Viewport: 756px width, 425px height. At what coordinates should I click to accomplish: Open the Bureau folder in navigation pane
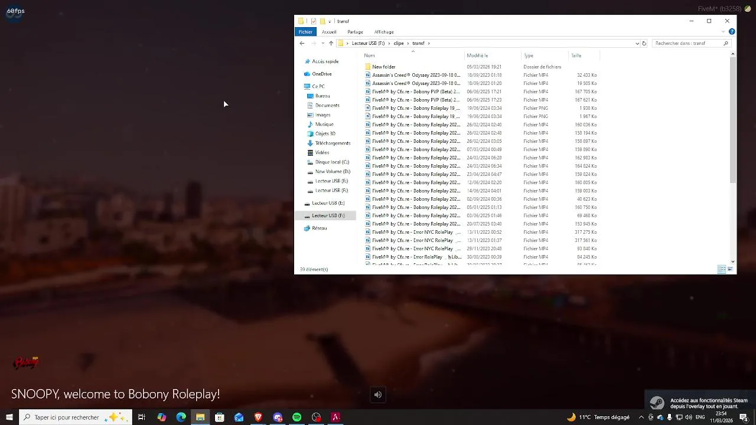[x=318, y=96]
